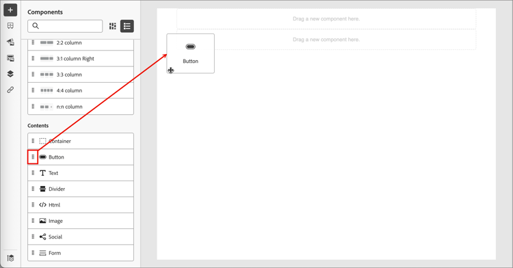The image size is (513, 268).
Task: Select the Social content component
Action: click(81, 237)
